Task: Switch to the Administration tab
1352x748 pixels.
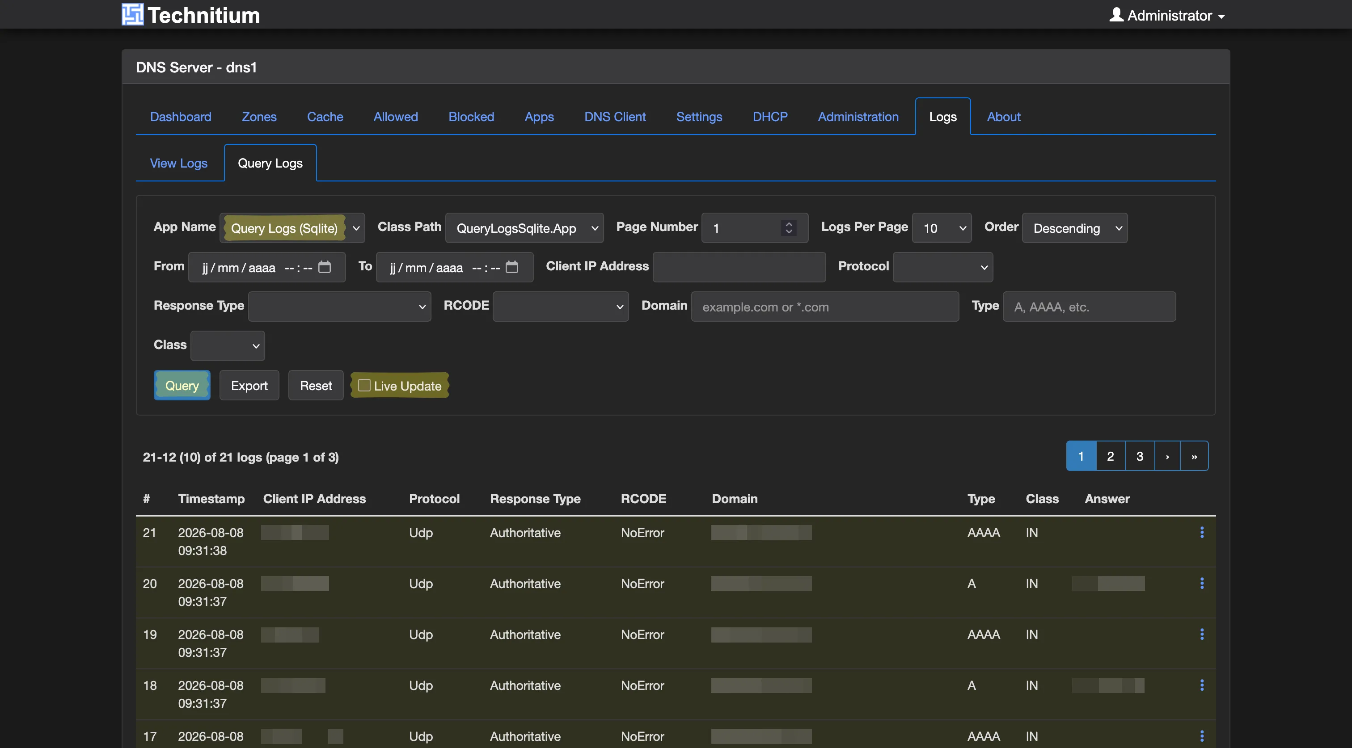Action: pyautogui.click(x=858, y=117)
